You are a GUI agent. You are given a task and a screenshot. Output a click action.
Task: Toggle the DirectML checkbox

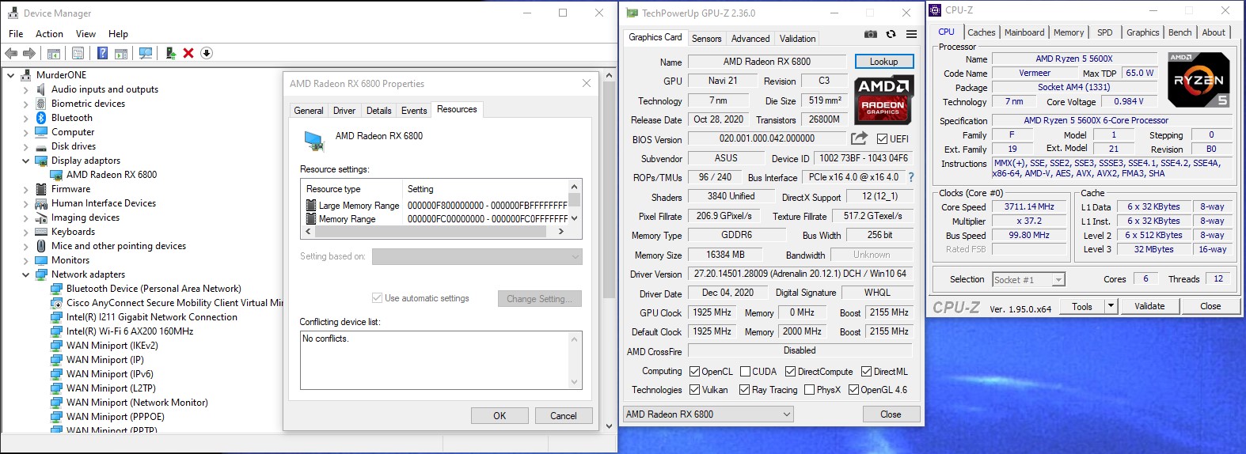866,372
